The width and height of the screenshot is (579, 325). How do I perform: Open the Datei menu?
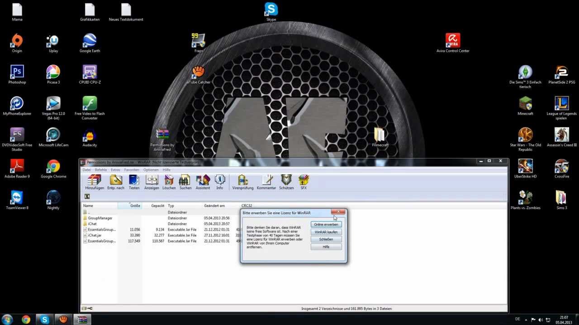86,170
